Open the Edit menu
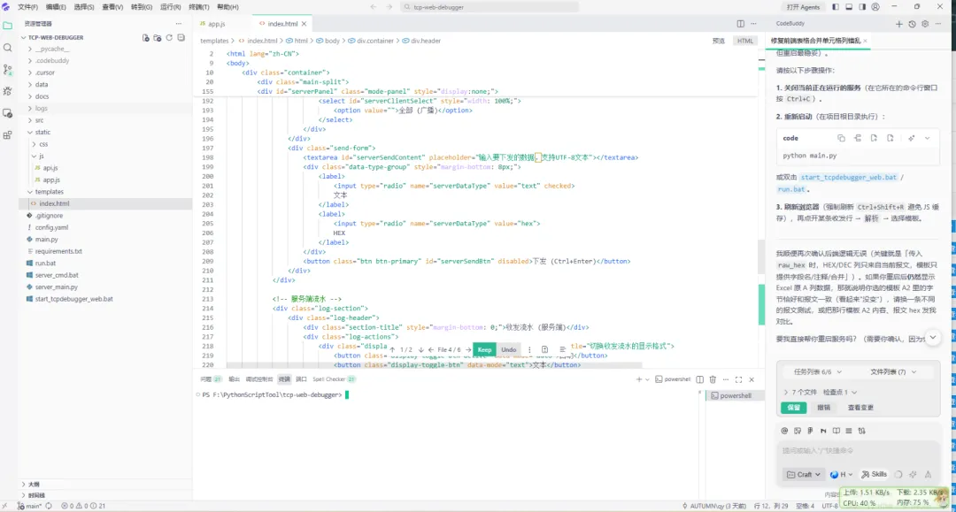The width and height of the screenshot is (956, 512). [56, 7]
